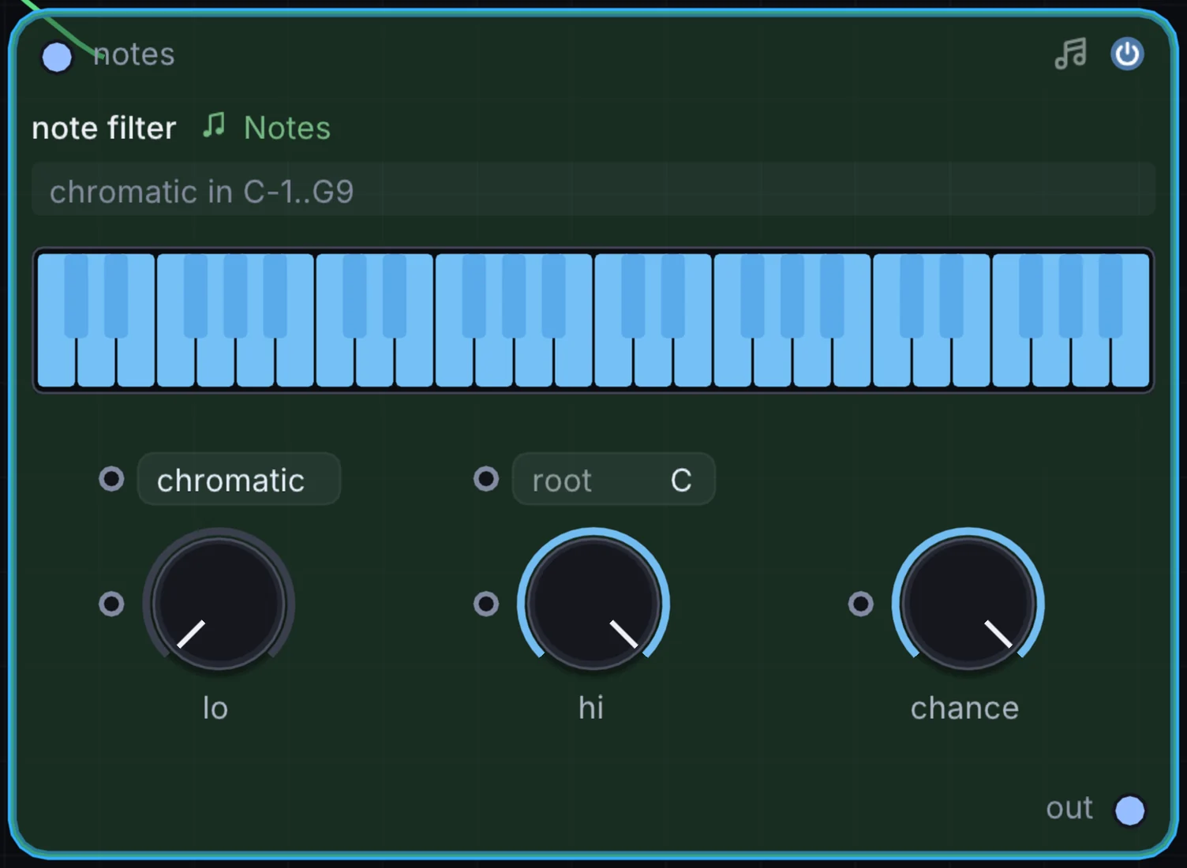Click the 'chromatic in C-1..G9' description field
This screenshot has height=868, width=1187.
pos(593,190)
